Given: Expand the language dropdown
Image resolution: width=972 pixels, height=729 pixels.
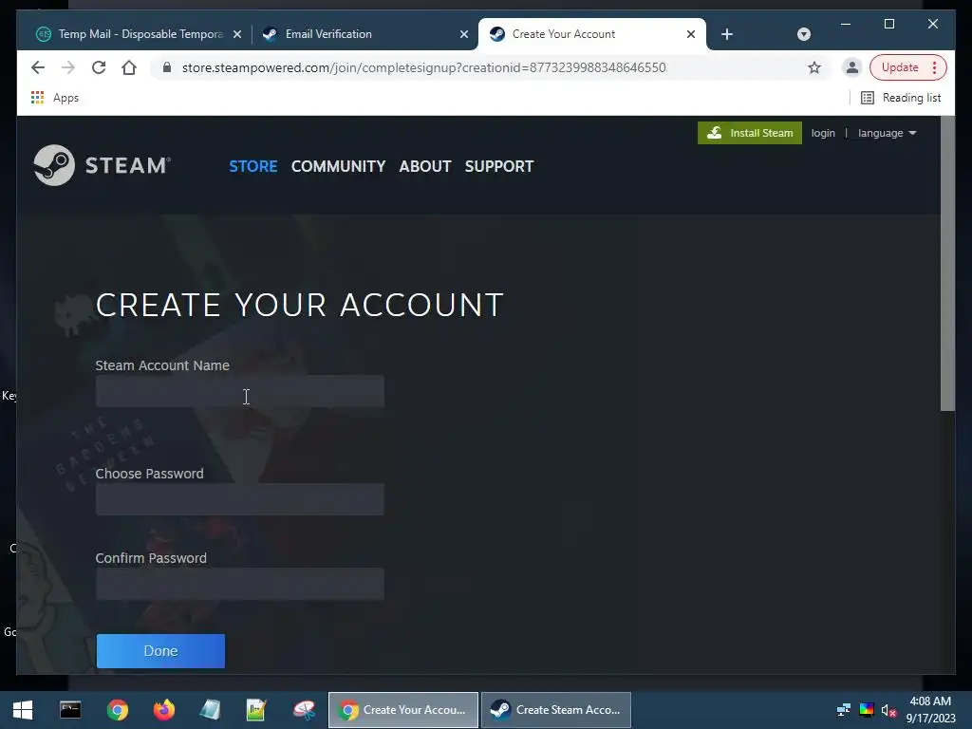Looking at the screenshot, I should [888, 133].
